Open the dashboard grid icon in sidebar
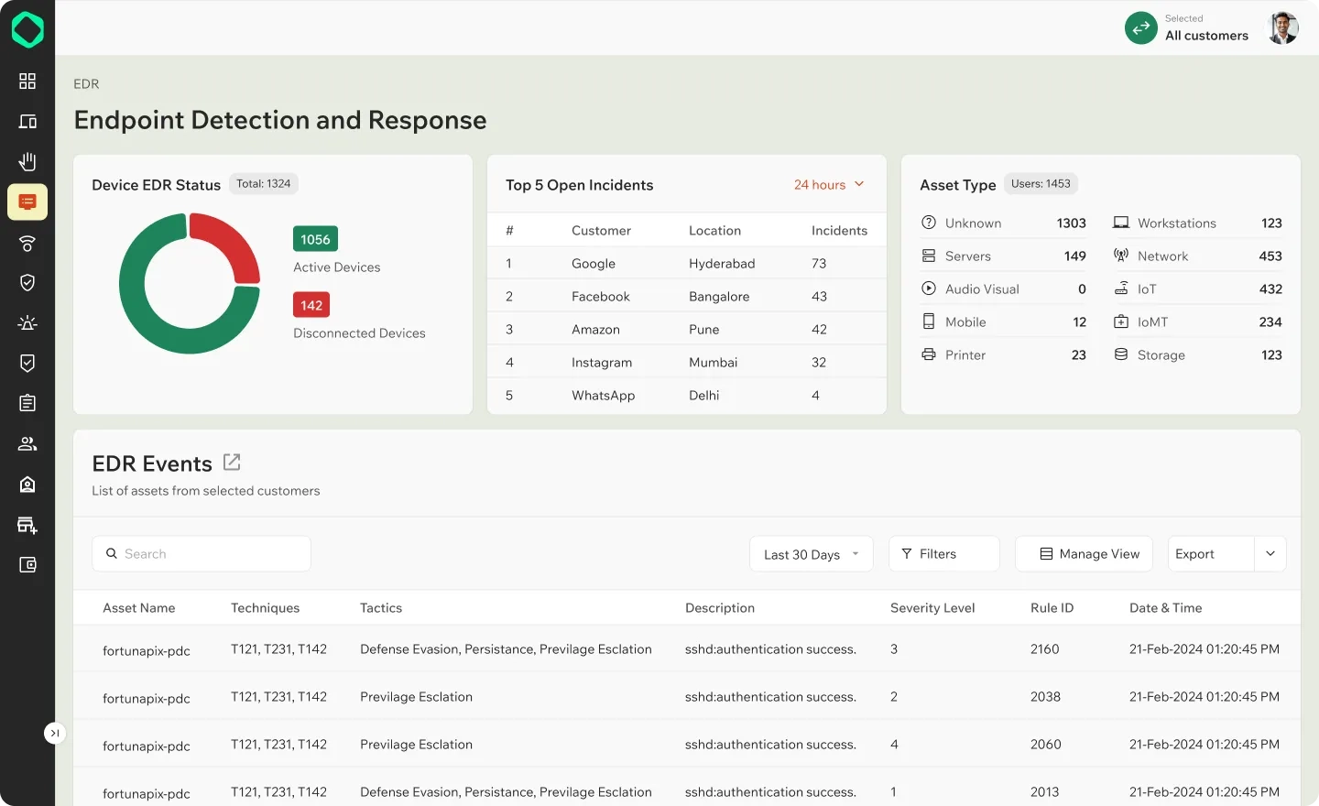 tap(27, 82)
